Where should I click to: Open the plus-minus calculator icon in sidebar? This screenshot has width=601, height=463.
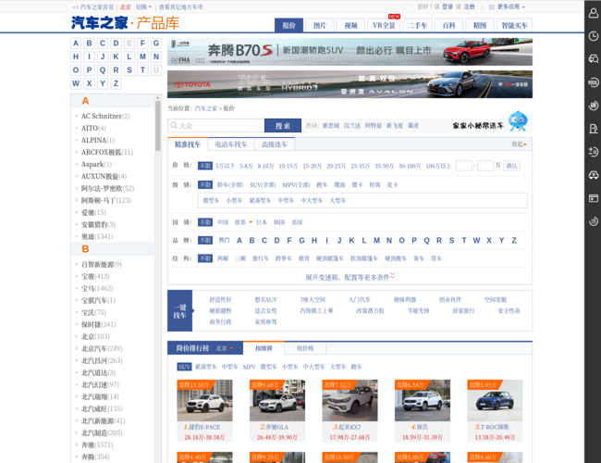(x=594, y=152)
